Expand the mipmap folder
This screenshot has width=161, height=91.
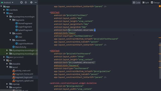[x=7, y=84]
